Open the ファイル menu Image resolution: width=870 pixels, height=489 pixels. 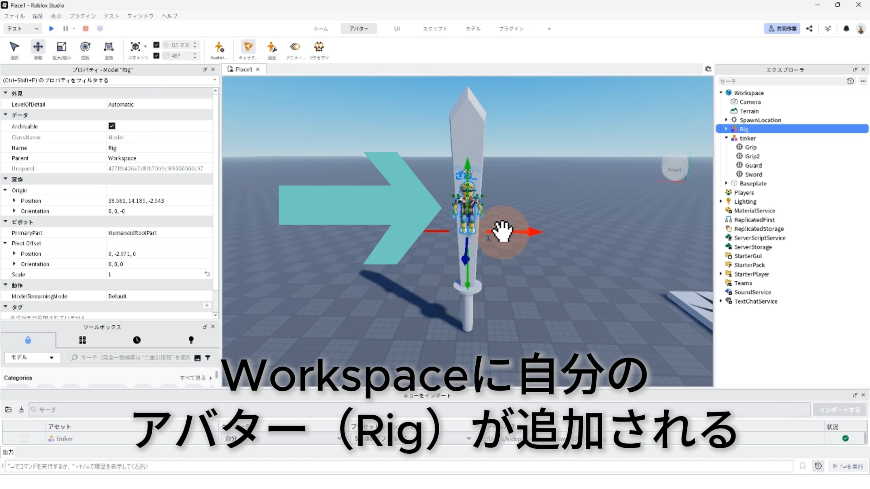pyautogui.click(x=14, y=16)
